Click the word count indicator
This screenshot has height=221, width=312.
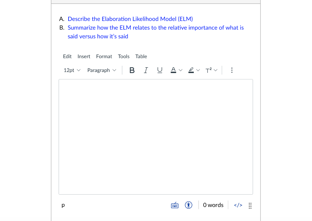click(x=213, y=205)
